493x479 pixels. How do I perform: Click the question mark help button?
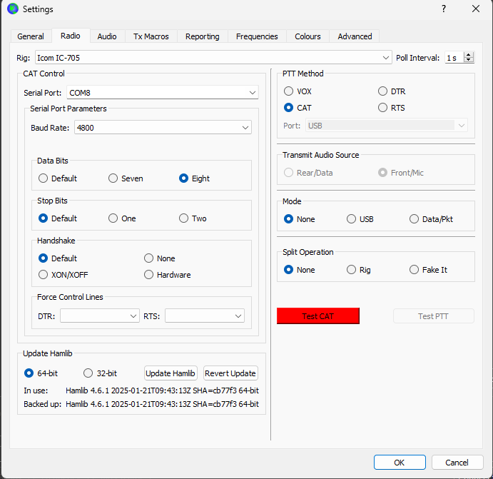[444, 9]
